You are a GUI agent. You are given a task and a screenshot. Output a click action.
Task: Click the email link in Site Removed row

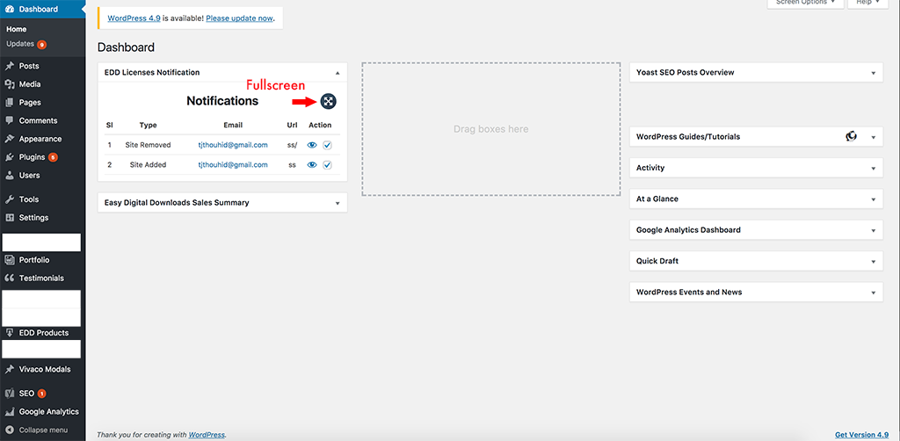click(233, 145)
